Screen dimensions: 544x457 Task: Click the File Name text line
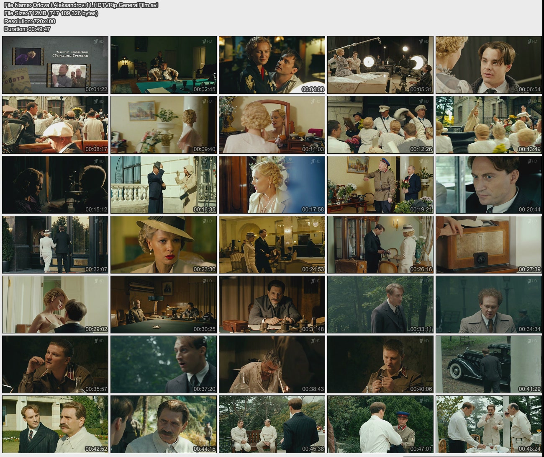(81, 5)
